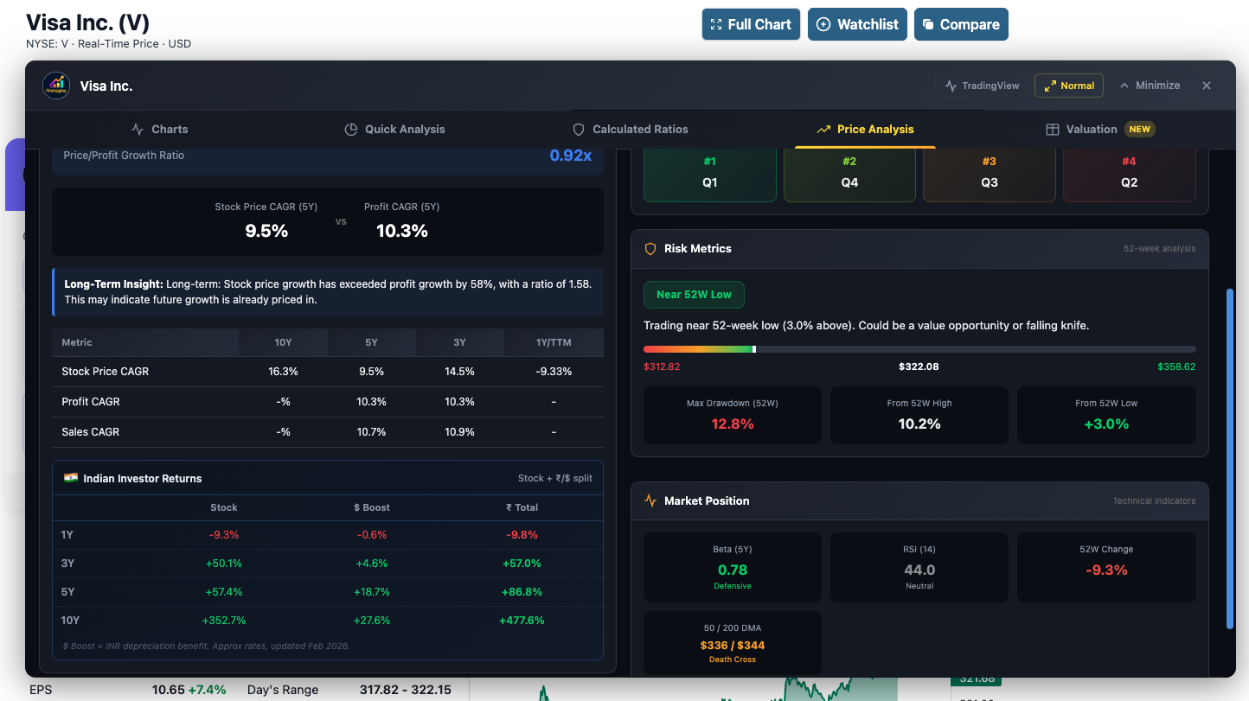Click the indicator icon beside Market Position
1249x701 pixels.
(650, 500)
